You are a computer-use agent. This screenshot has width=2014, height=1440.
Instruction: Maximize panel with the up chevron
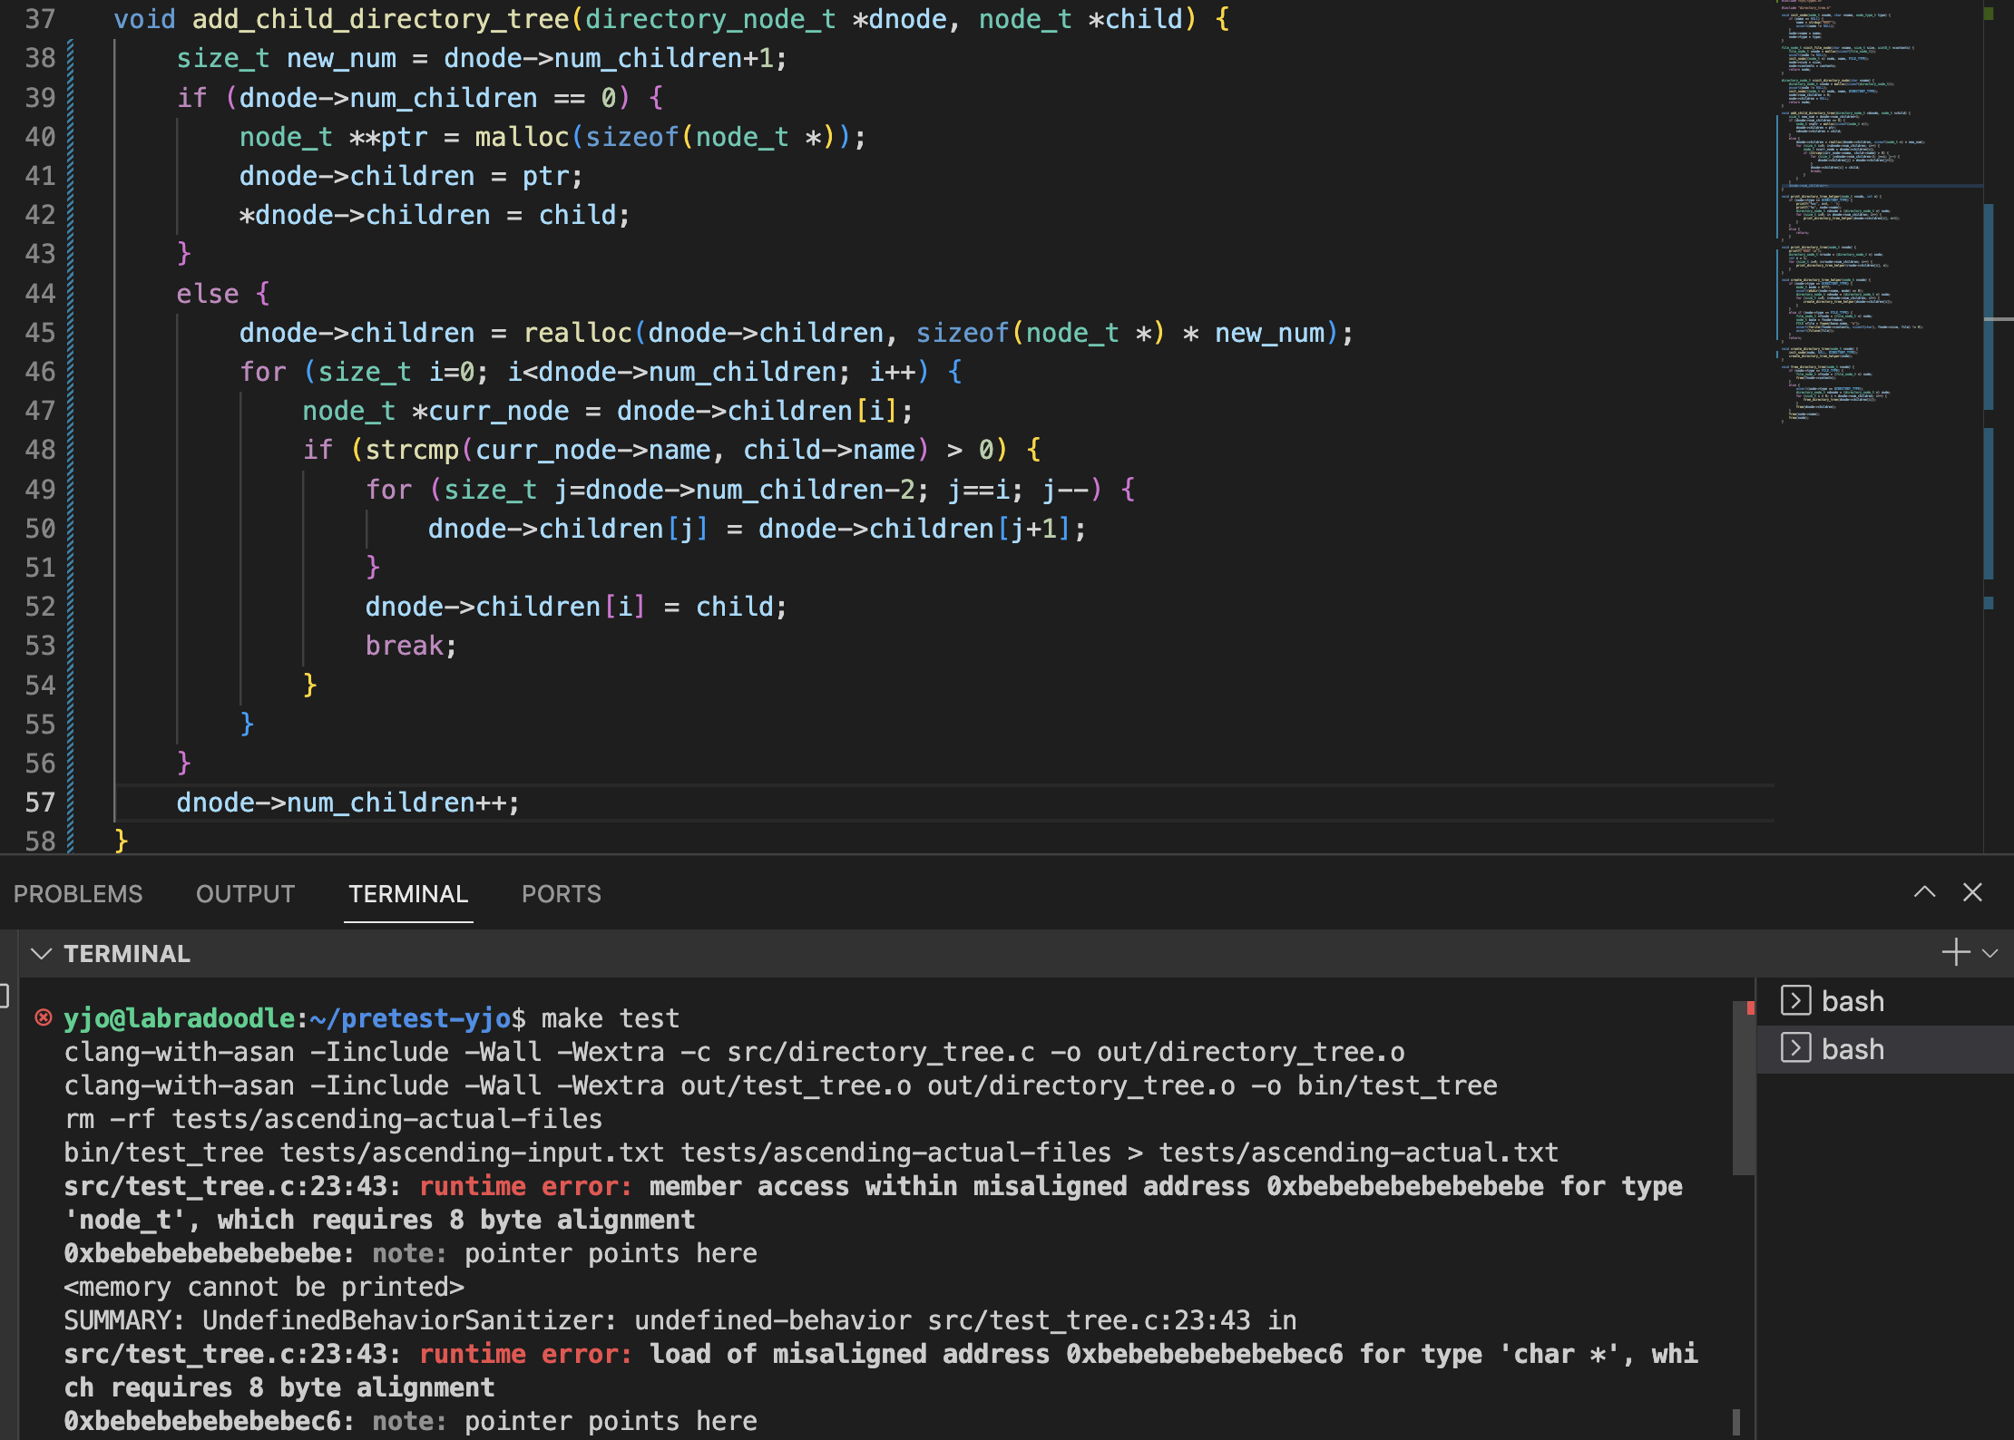coord(1924,892)
